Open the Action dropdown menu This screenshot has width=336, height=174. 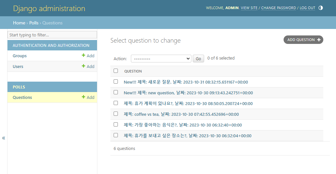pyautogui.click(x=161, y=59)
